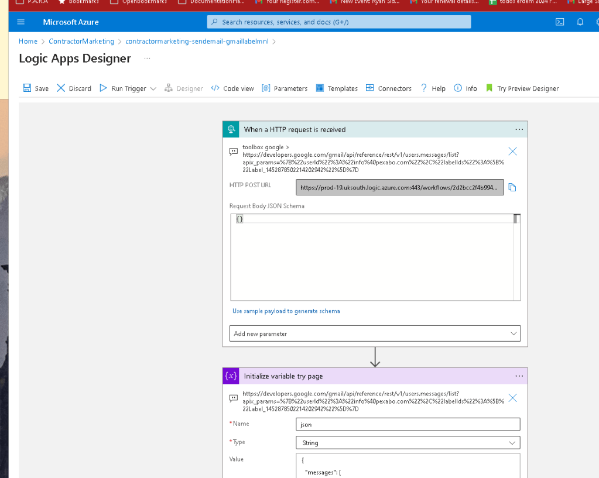Click the Initialize variable action icon
The image size is (599, 478).
point(231,376)
